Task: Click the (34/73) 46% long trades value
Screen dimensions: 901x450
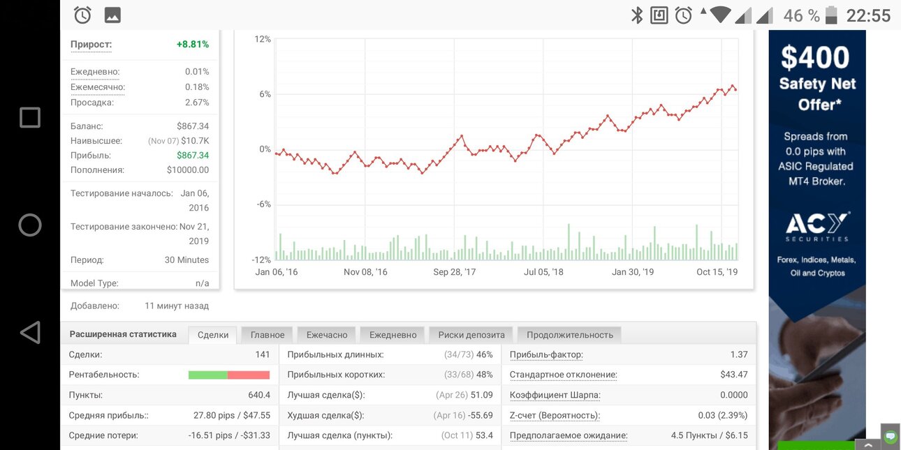Action: pyautogui.click(x=468, y=354)
